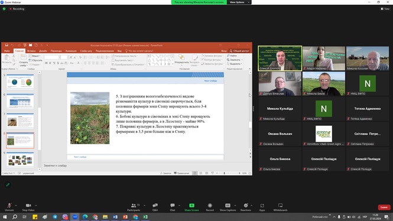Switch to the Дизайн ribbon tab
The width and height of the screenshot is (393, 221).
tap(43, 51)
